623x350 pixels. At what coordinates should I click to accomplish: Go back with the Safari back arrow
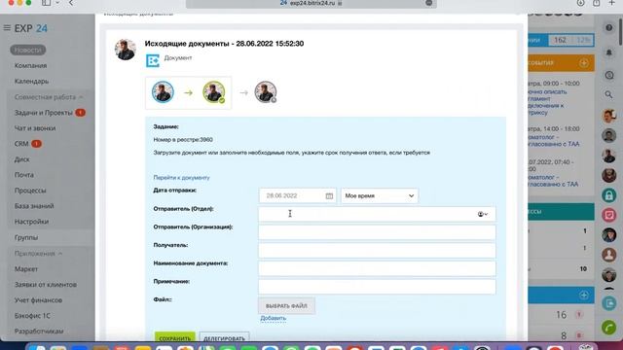[71, 3]
